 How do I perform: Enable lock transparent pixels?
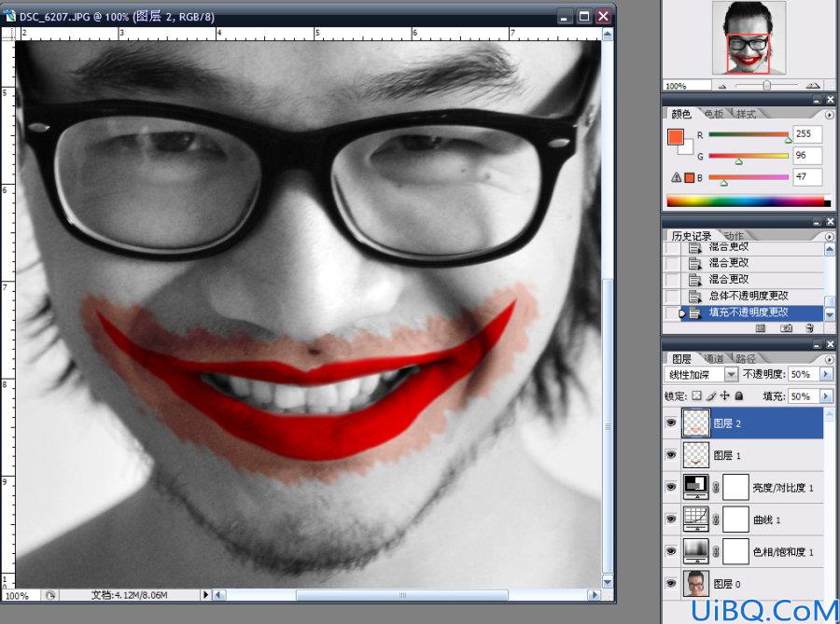click(x=696, y=396)
